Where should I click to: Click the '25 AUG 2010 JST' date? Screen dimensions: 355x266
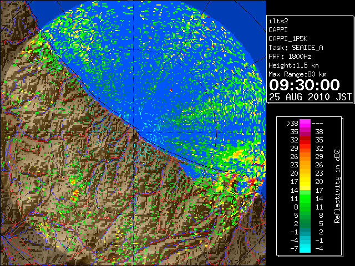[310, 97]
